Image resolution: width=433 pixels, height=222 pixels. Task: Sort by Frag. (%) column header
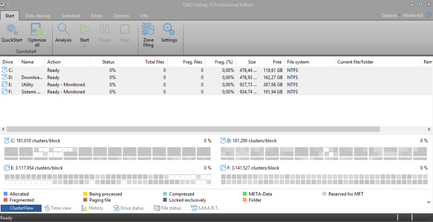pyautogui.click(x=221, y=62)
